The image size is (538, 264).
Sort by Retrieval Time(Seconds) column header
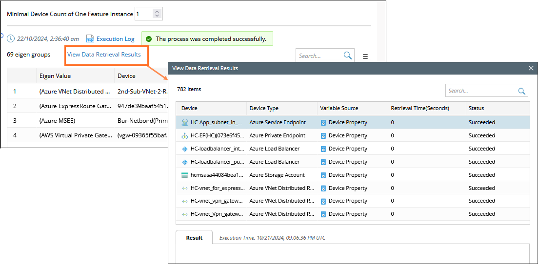click(x=419, y=108)
